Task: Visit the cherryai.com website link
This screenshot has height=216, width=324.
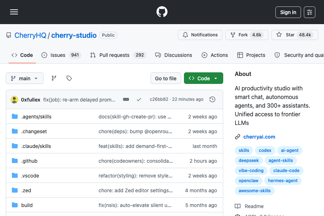Action: click(259, 137)
